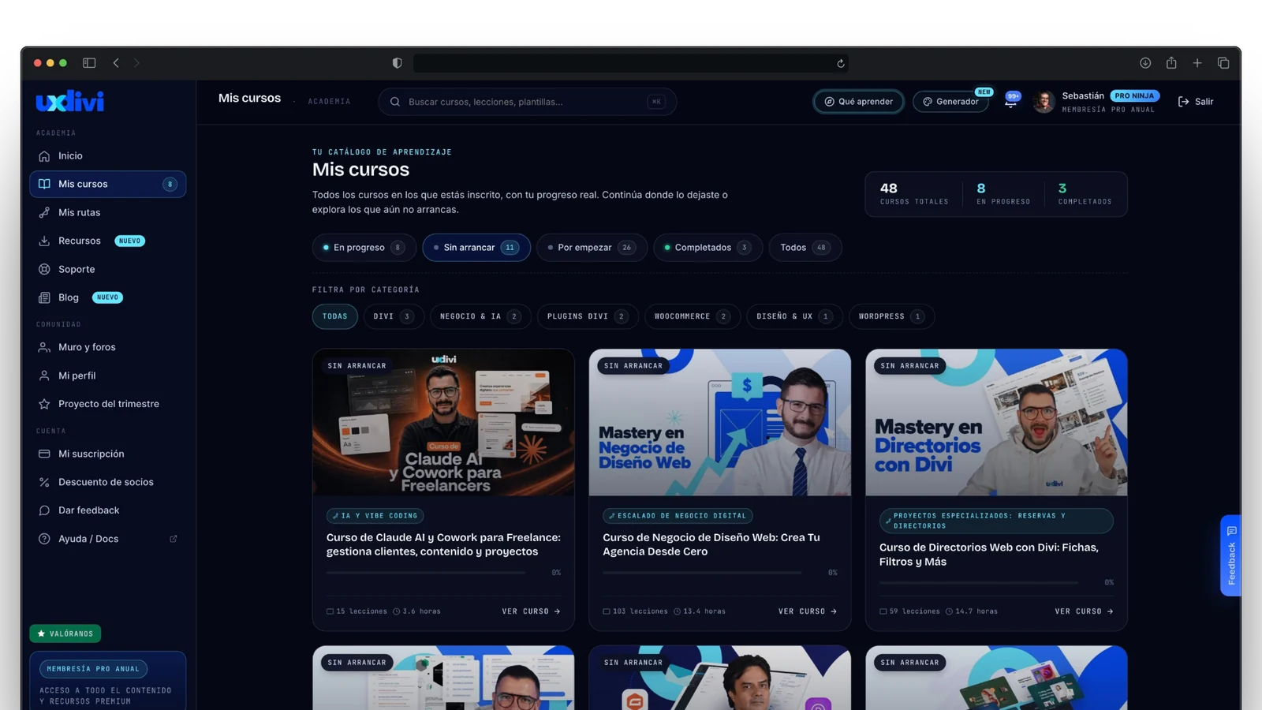Click the IA y Vibe Coding tag
This screenshot has width=1262, height=710.
375,516
